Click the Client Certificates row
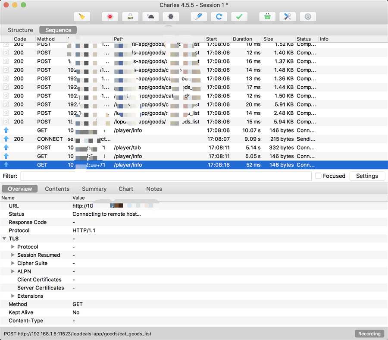 tap(194, 280)
